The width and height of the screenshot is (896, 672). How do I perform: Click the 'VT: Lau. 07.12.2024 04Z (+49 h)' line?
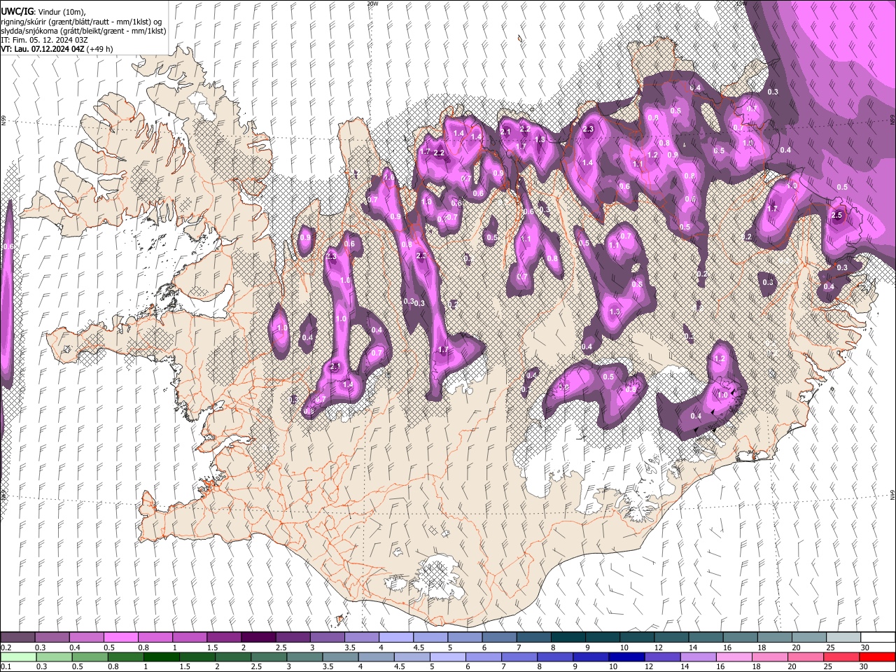click(57, 49)
